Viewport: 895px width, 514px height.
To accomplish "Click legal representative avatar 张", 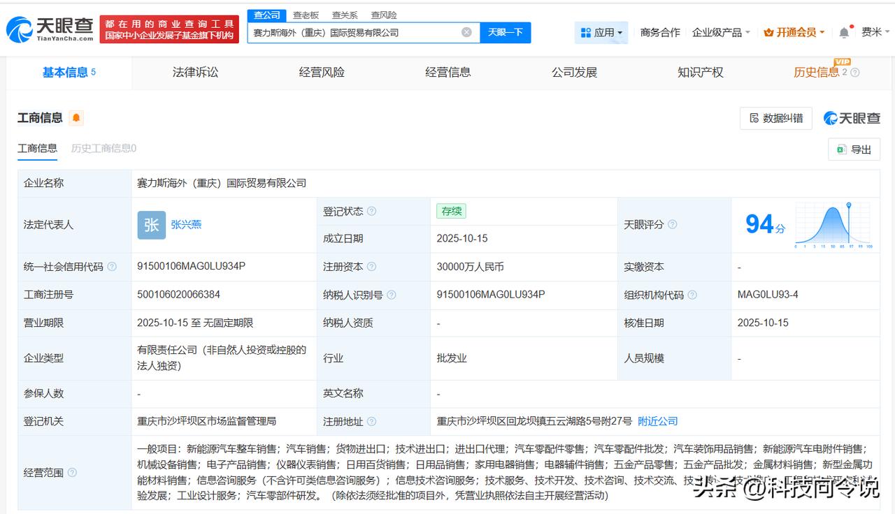I will [152, 225].
